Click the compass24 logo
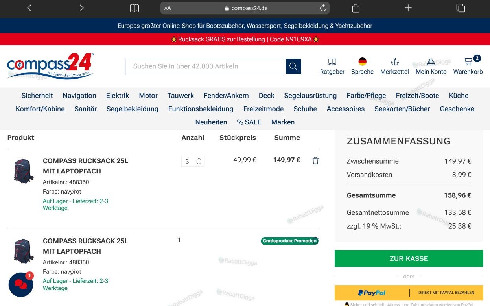 pos(50,66)
